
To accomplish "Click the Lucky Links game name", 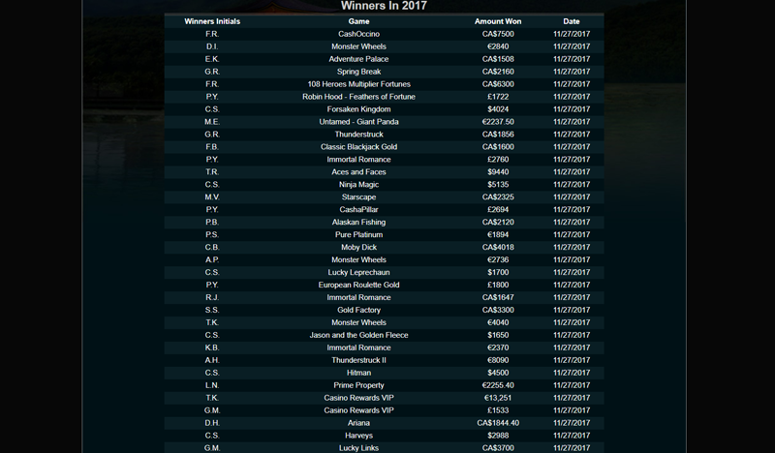I will coord(358,448).
